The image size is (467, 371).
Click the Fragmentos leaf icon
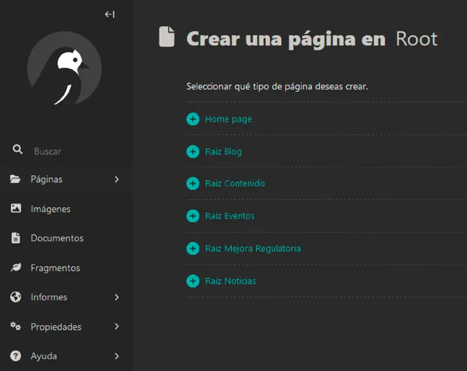16,267
